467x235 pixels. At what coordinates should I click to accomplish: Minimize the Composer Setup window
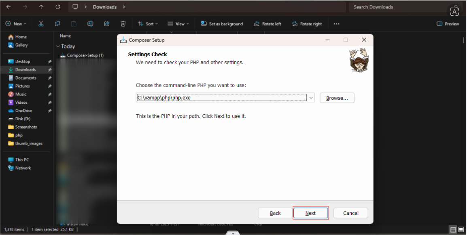328,40
